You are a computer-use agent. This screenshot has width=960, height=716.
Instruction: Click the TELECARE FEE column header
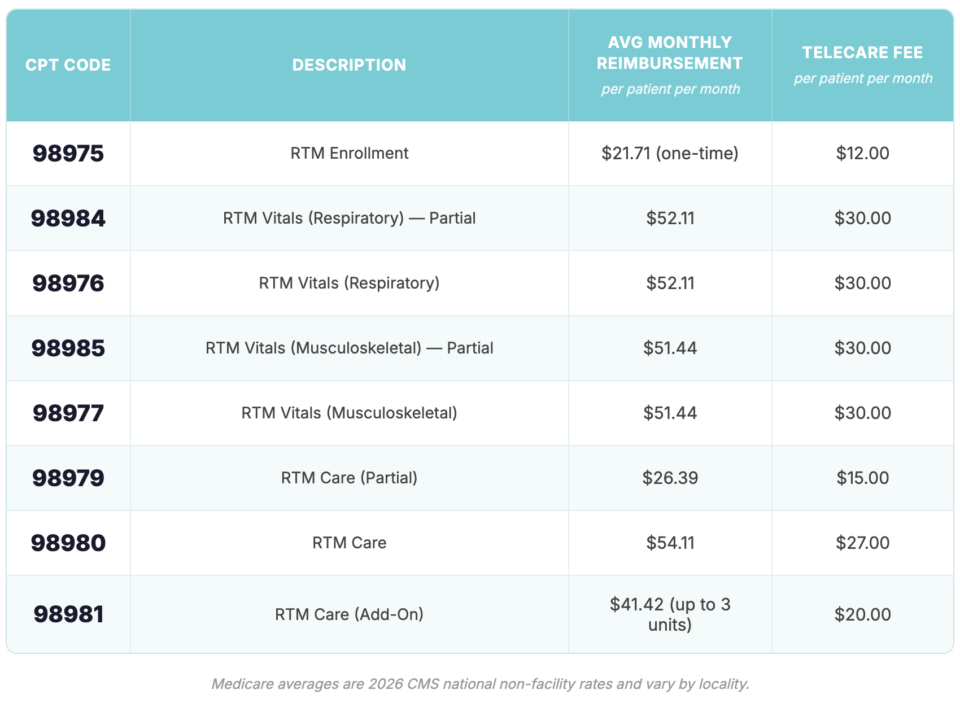(x=862, y=53)
